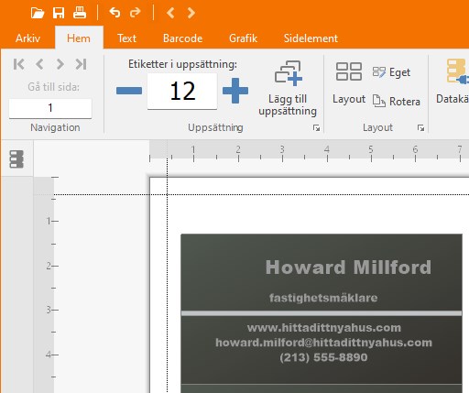Click the Rotera option
Screen dimensions: 469x393
[x=397, y=101]
